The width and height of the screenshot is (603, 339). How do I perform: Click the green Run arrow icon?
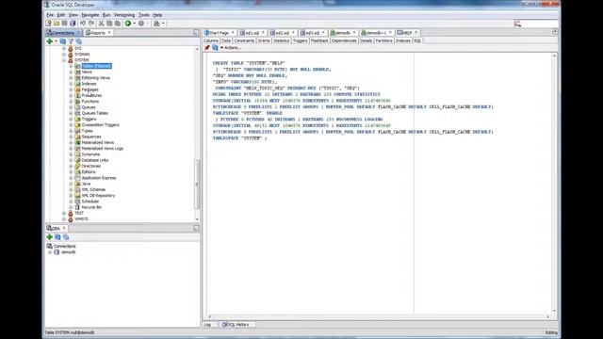pos(128,24)
